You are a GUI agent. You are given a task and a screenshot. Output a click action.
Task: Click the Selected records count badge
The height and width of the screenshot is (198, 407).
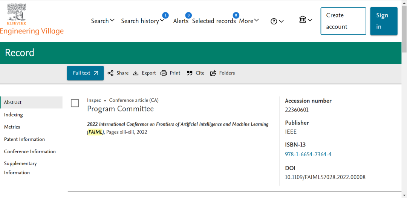(x=236, y=15)
